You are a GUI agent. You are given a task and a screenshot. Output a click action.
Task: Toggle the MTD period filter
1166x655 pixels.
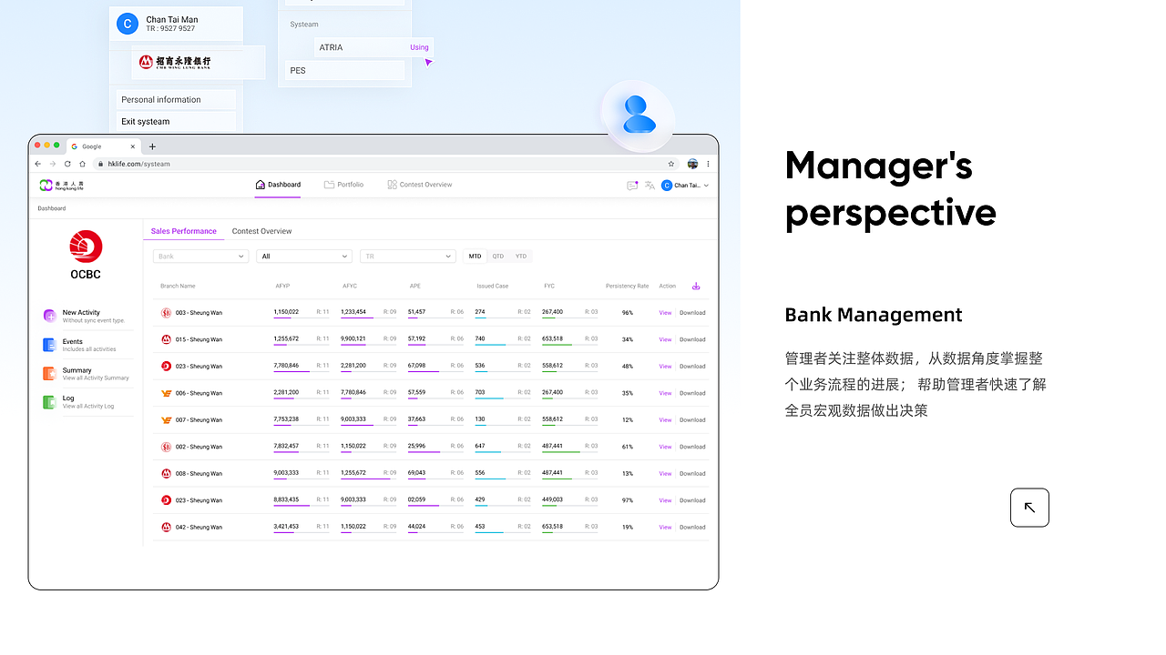(474, 256)
